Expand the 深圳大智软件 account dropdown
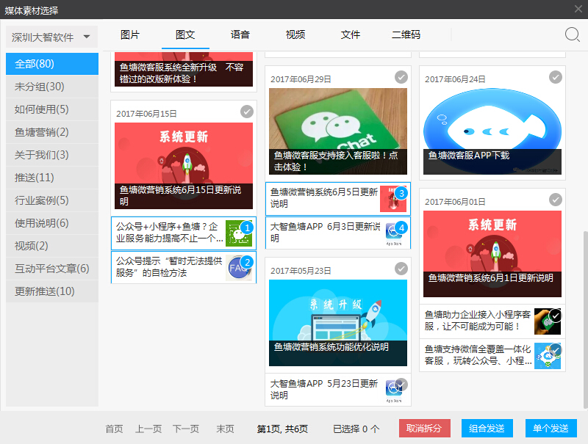 [51, 37]
